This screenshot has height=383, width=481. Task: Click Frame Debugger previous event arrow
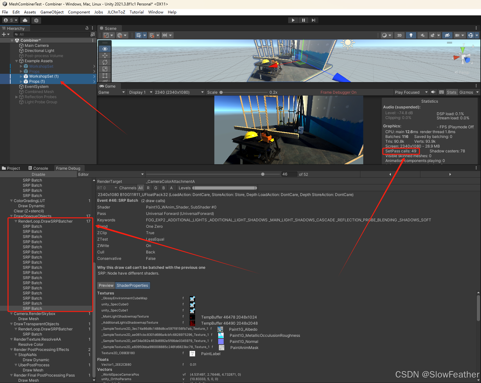point(390,174)
